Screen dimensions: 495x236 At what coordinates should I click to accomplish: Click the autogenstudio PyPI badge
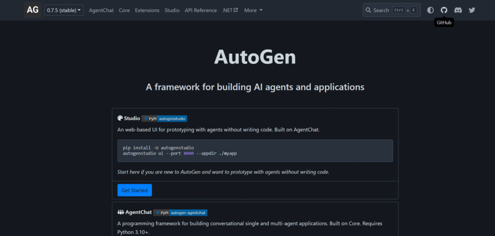(164, 119)
